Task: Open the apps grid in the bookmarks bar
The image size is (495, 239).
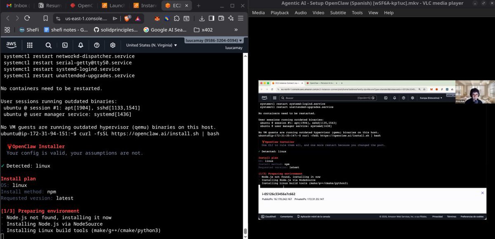Action: 7,30
